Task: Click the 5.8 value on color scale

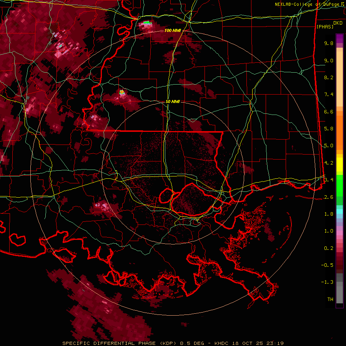Action: click(329, 129)
